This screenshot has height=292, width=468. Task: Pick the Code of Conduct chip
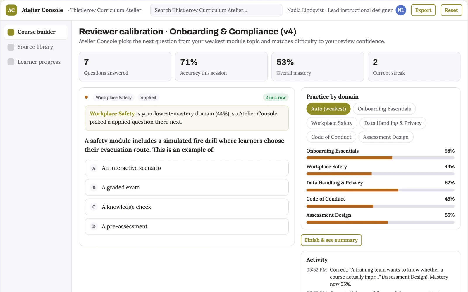331,137
